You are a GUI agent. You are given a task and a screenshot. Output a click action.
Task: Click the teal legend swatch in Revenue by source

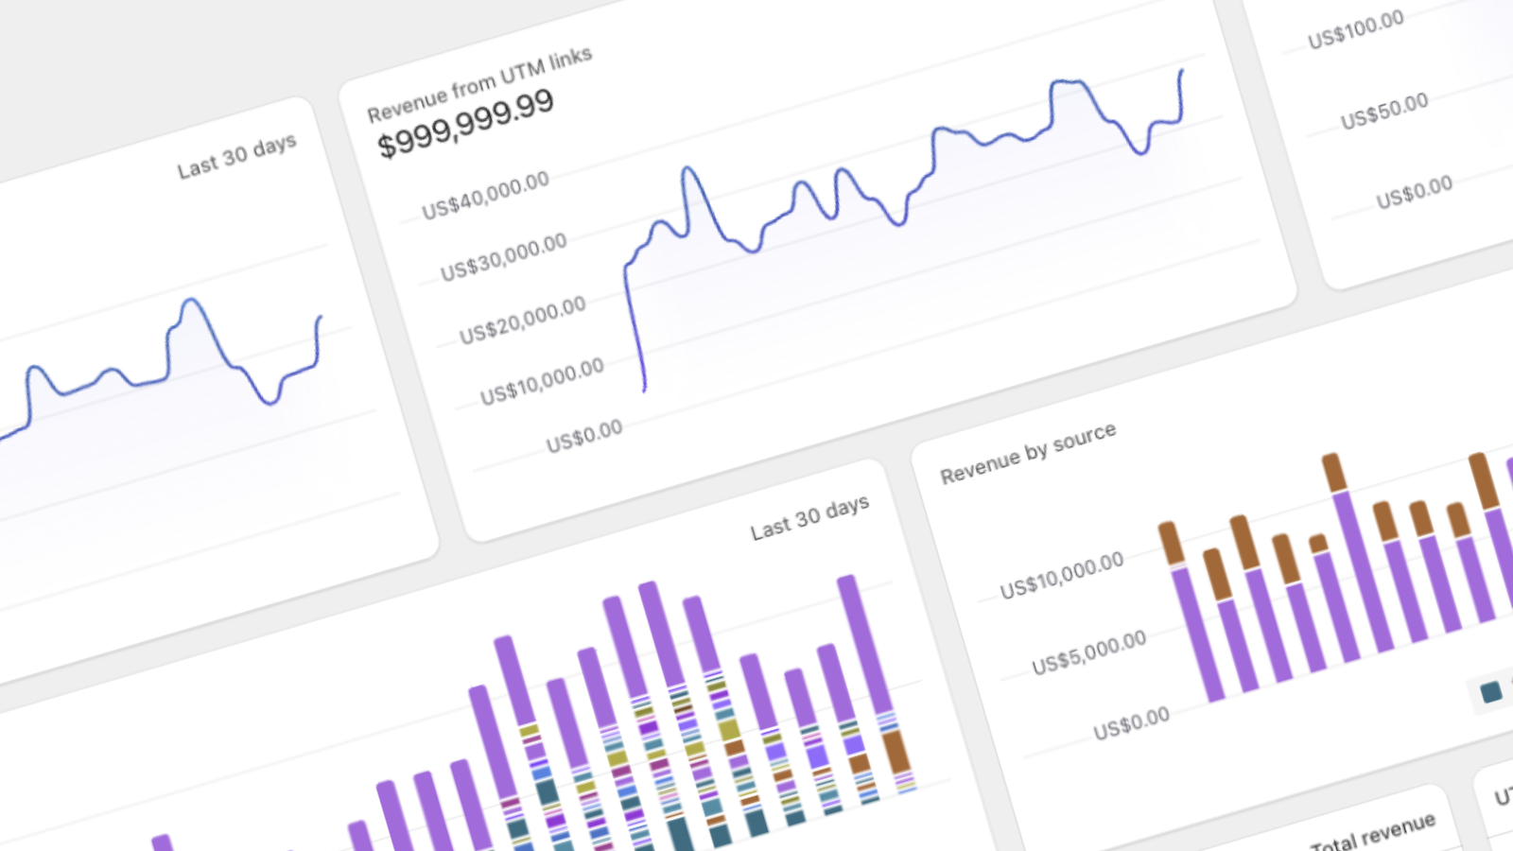(1491, 692)
